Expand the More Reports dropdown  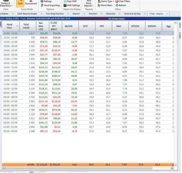pos(89,4)
